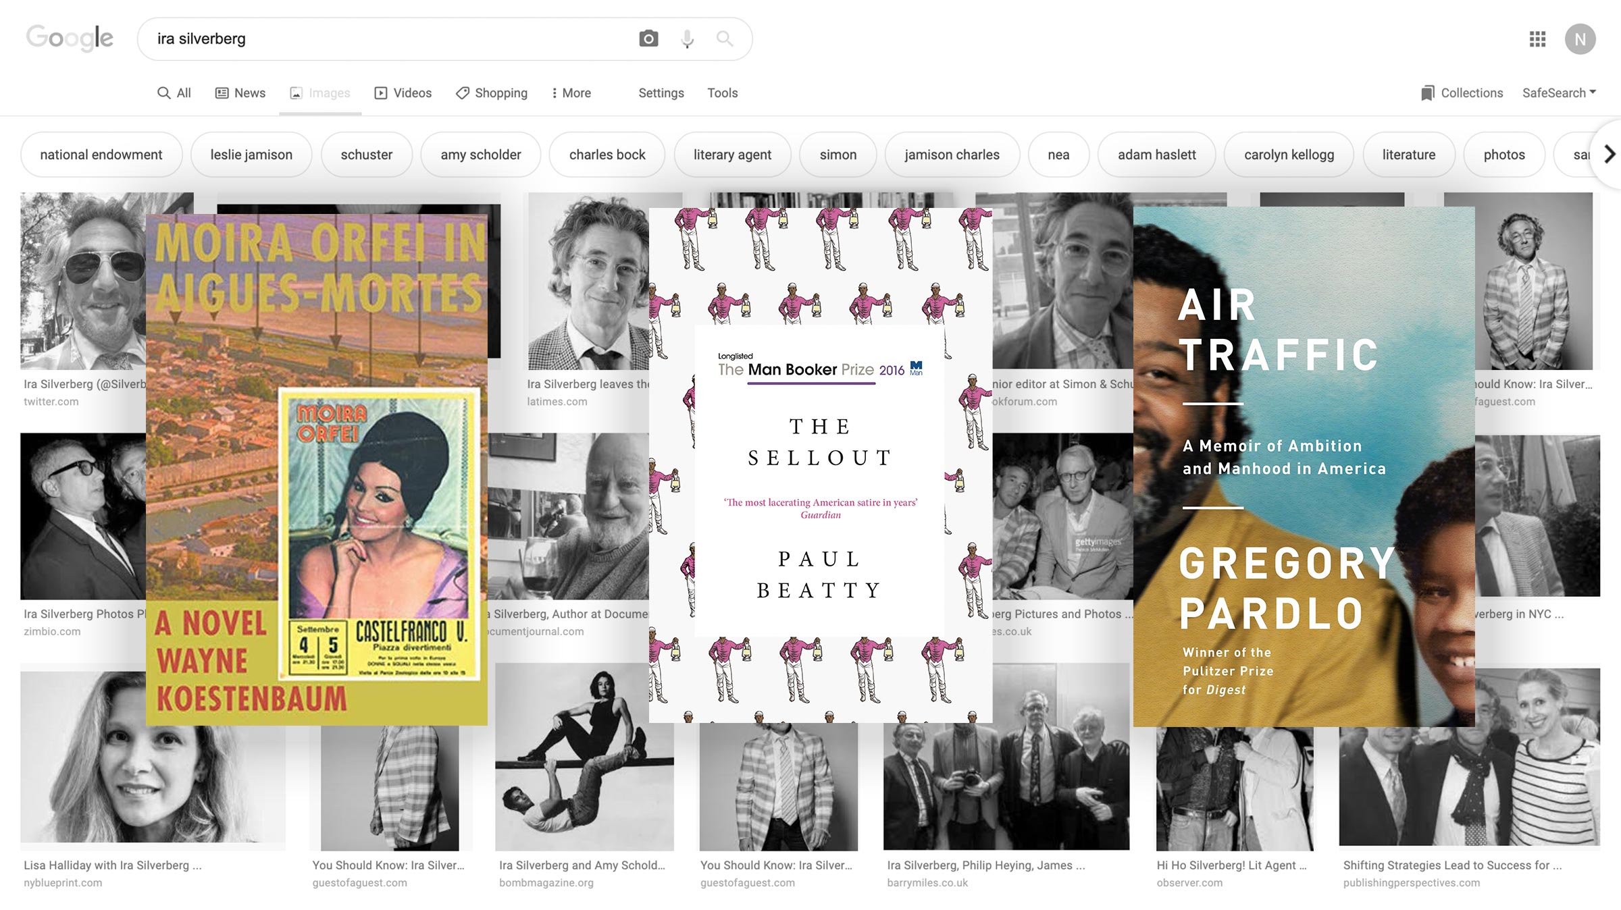Filter by the literature chip

(x=1408, y=155)
